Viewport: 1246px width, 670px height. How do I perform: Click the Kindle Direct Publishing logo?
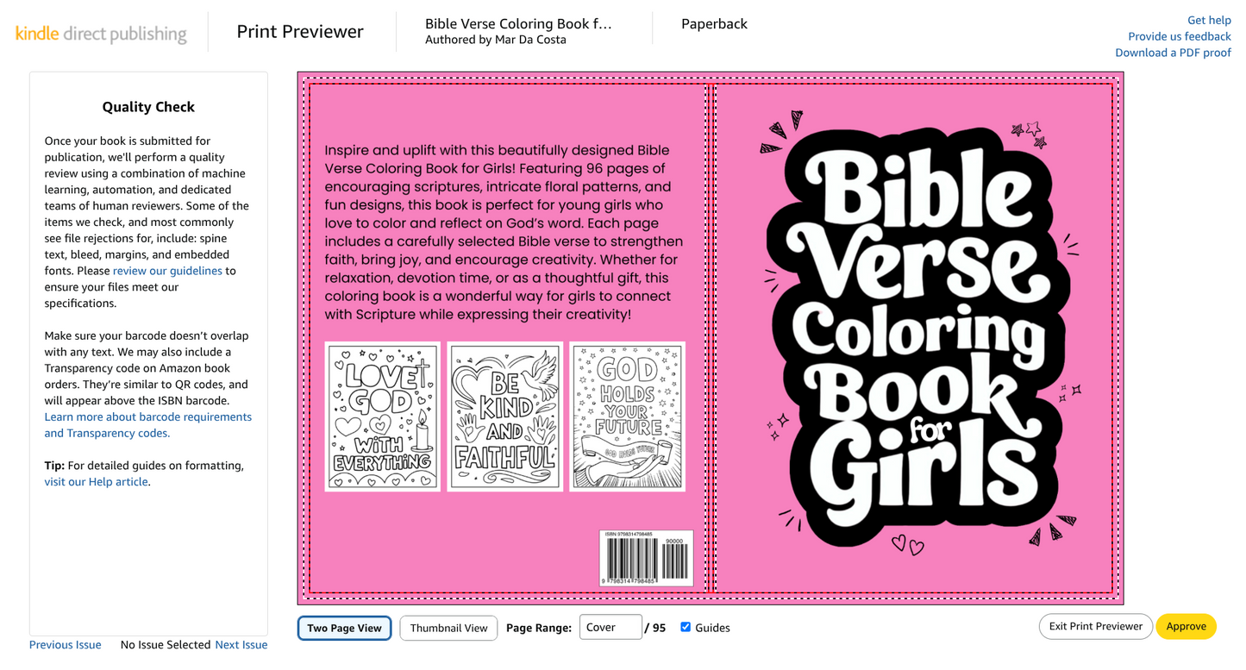pyautogui.click(x=101, y=34)
